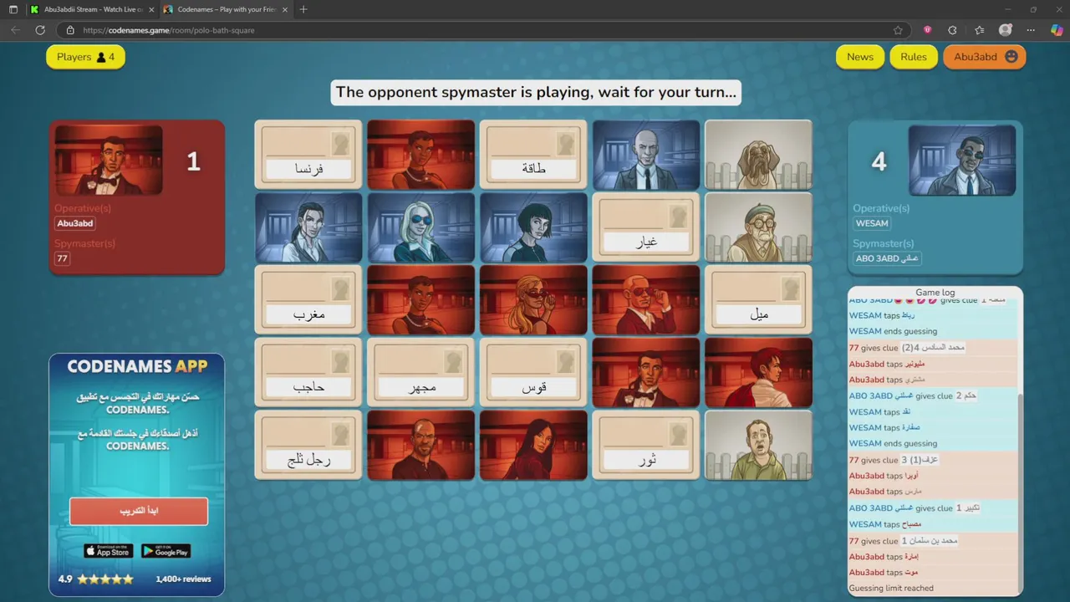The width and height of the screenshot is (1070, 602).
Task: Click the Game log scrollbar
Action: pyautogui.click(x=1020, y=492)
